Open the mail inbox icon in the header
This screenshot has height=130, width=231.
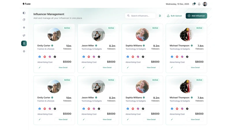(x=194, y=4)
